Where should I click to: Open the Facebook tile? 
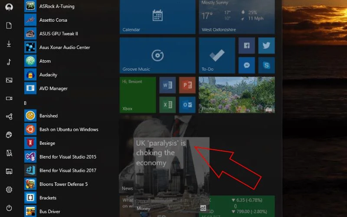[247, 45]
